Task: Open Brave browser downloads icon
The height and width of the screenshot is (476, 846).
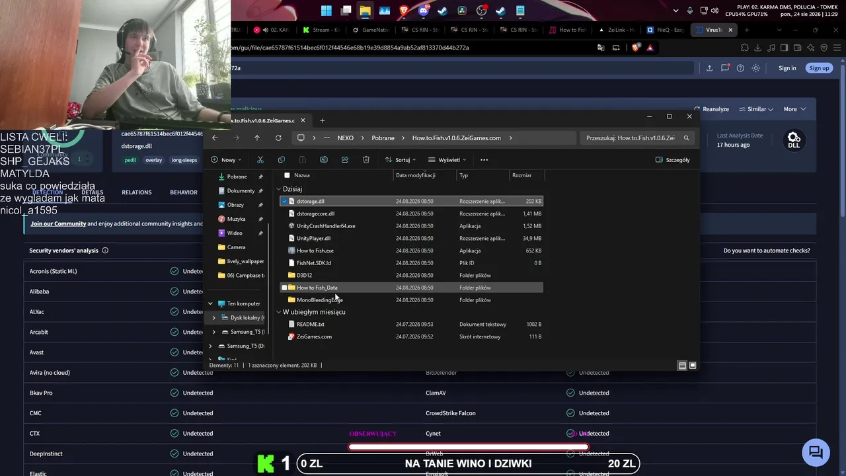Action: point(758,48)
